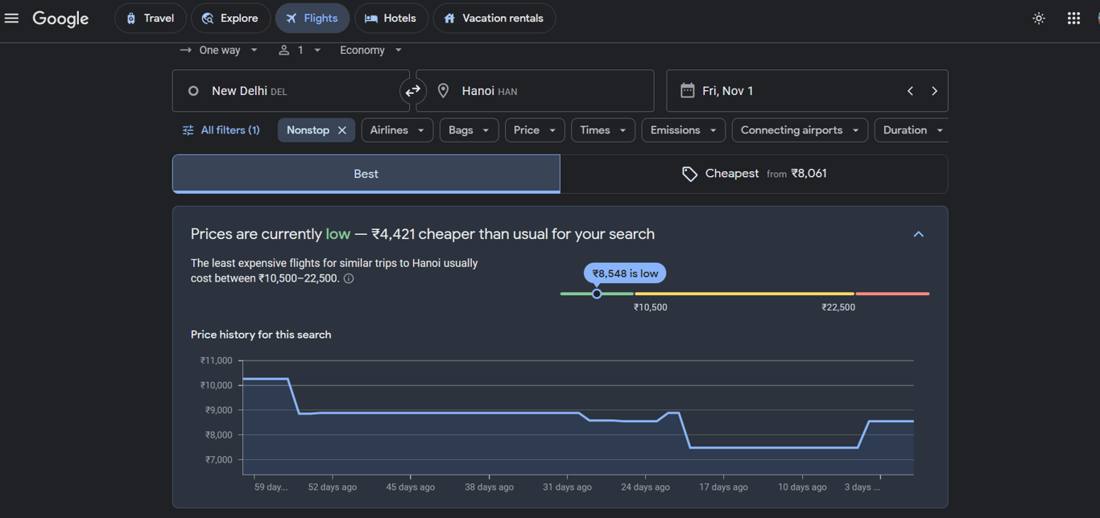Open the One way trip type dropdown
Screen dimensions: 1100x518
click(219, 50)
